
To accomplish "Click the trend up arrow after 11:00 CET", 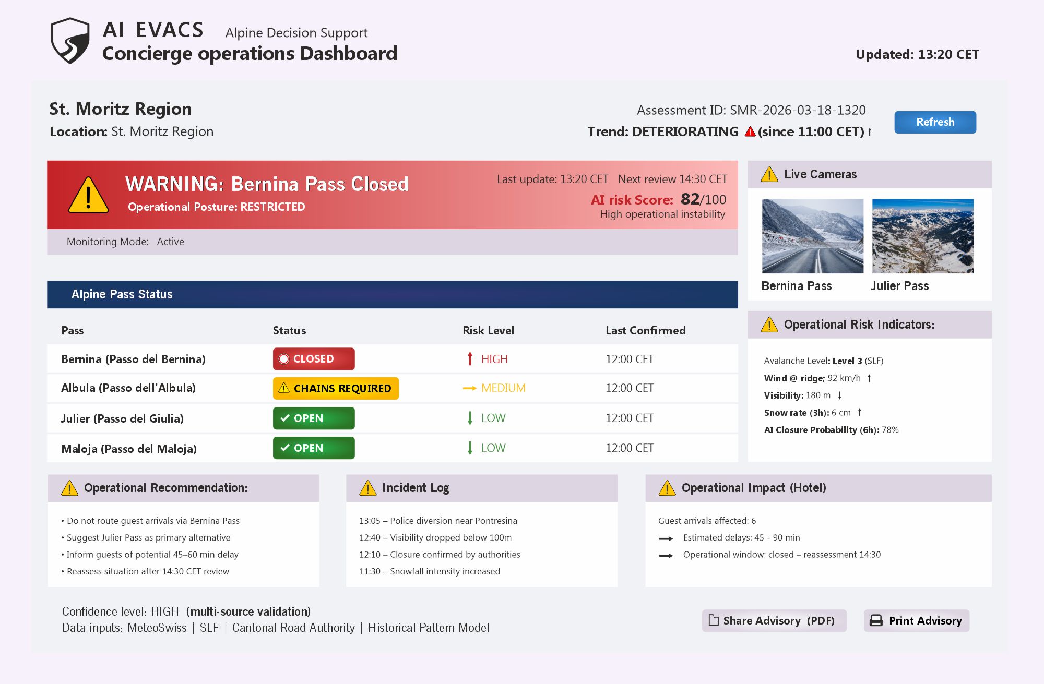I will click(870, 132).
